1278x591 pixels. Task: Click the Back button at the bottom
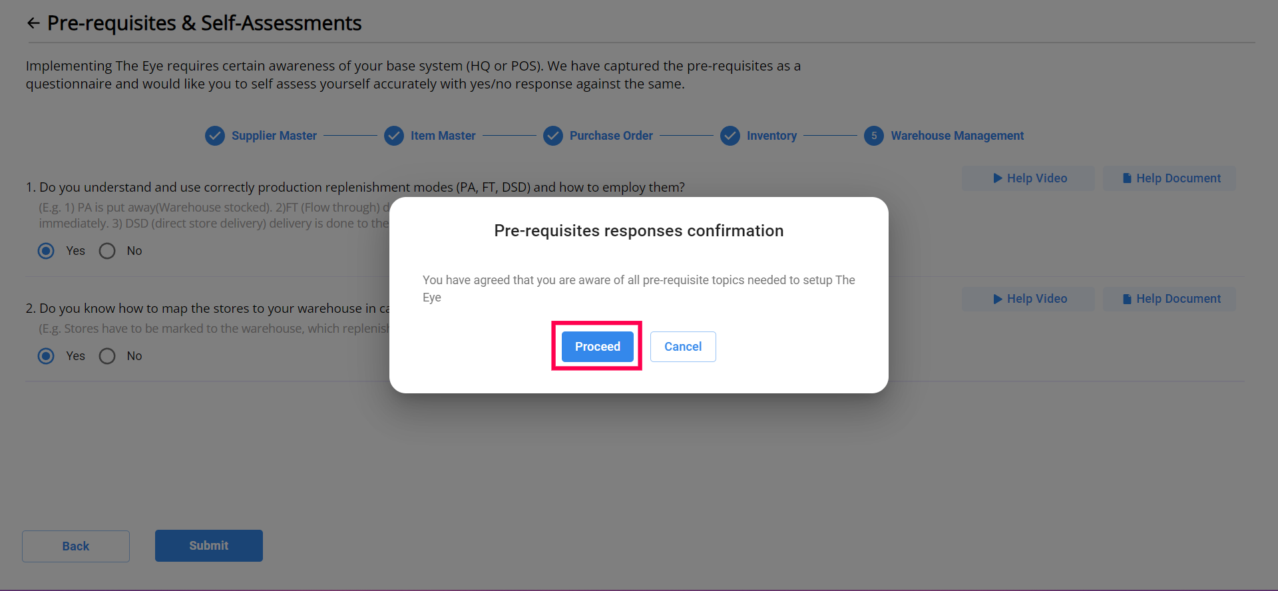pos(76,546)
